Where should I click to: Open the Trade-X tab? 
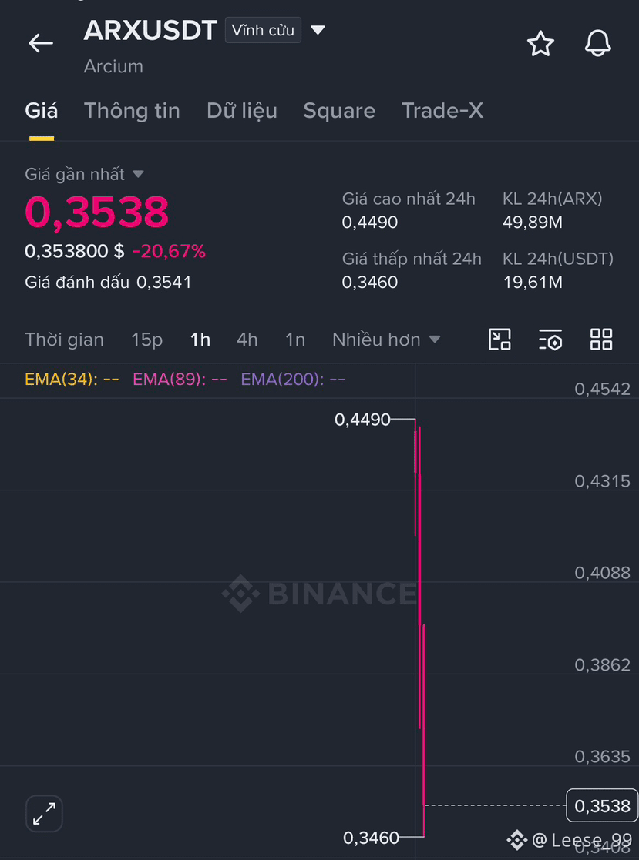(x=442, y=111)
